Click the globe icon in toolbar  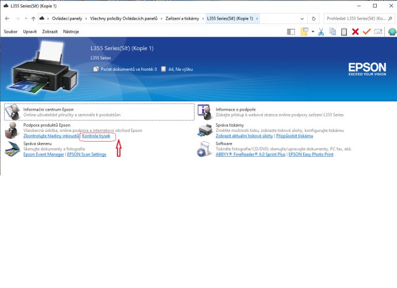point(392,32)
